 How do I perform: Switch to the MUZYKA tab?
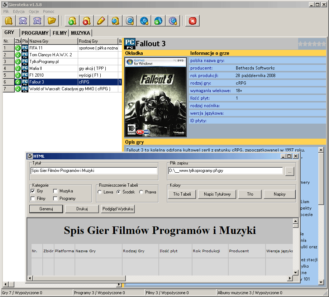point(80,33)
